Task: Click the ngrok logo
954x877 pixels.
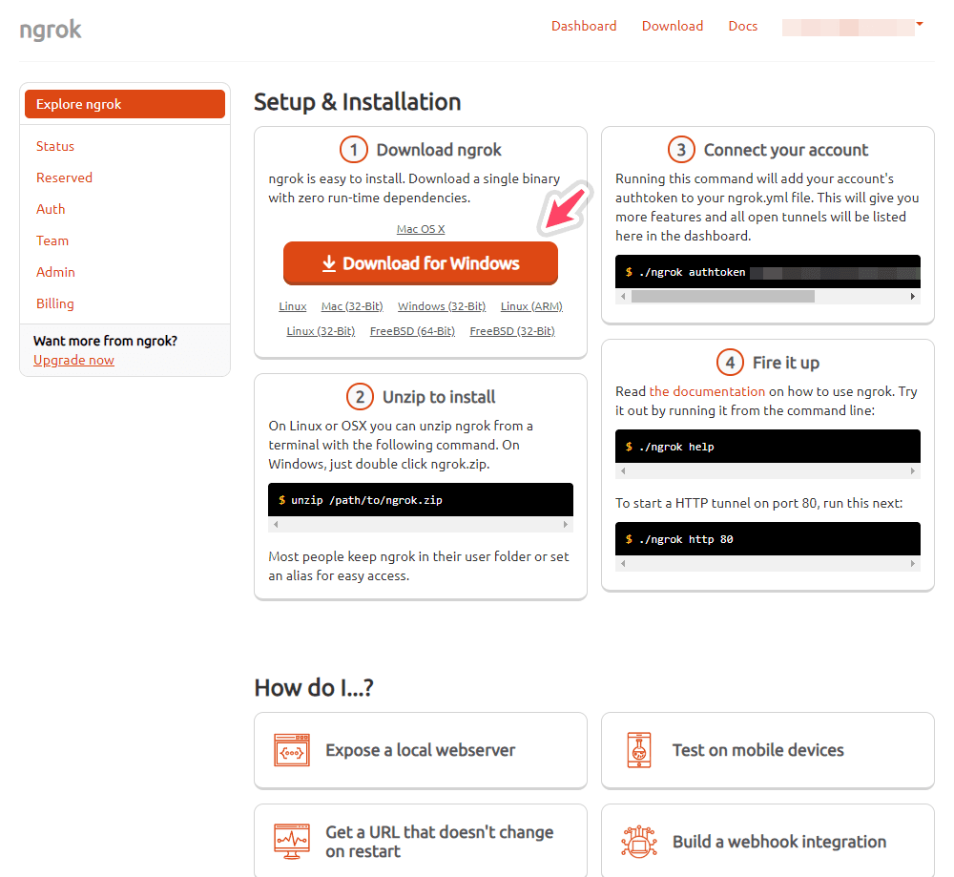Action: pos(51,30)
